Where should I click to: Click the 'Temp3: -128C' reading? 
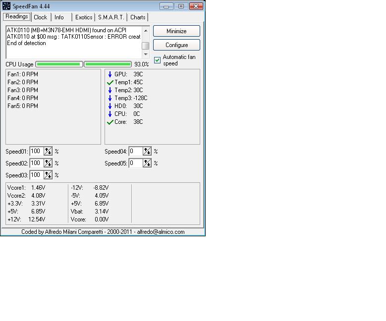[x=131, y=98]
